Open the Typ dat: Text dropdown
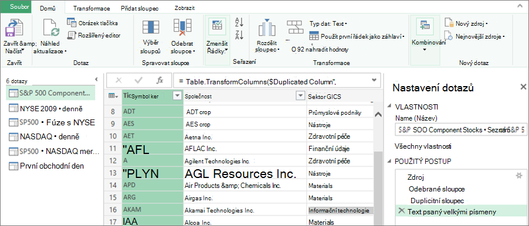 tap(328, 24)
